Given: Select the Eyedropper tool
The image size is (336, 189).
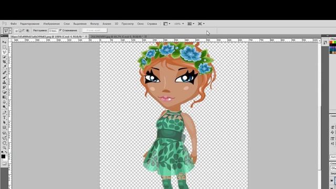Looking at the screenshot, I should click(4, 67).
